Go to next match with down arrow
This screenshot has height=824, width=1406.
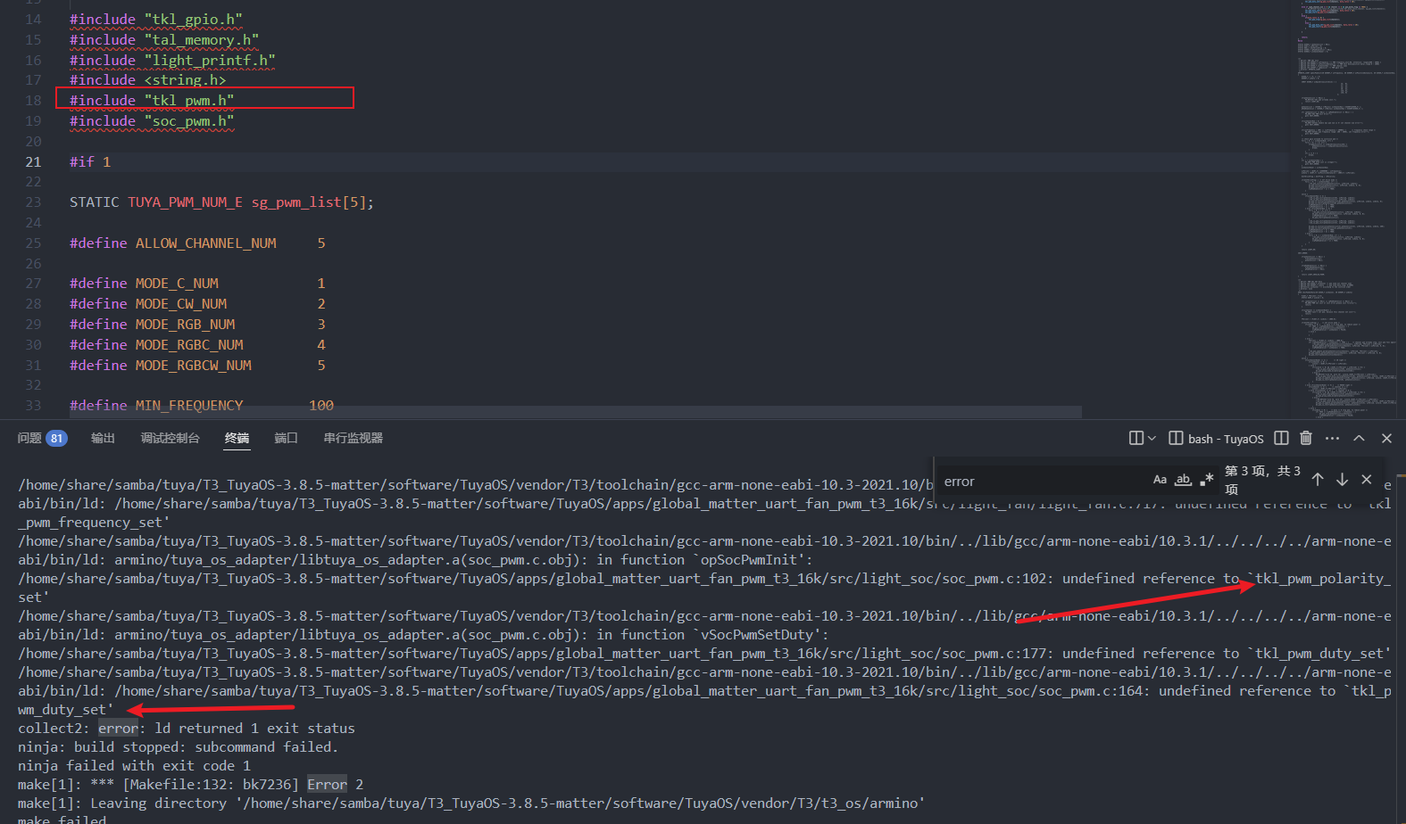[x=1342, y=480]
